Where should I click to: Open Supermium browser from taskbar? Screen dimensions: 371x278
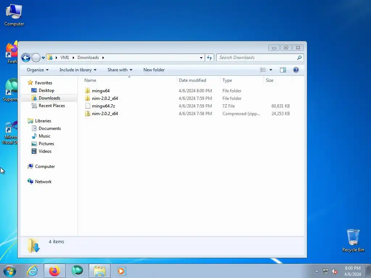tap(77, 271)
